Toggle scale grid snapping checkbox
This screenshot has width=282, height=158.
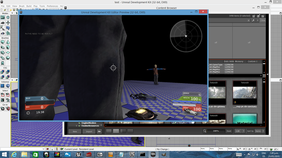click(x=266, y=149)
